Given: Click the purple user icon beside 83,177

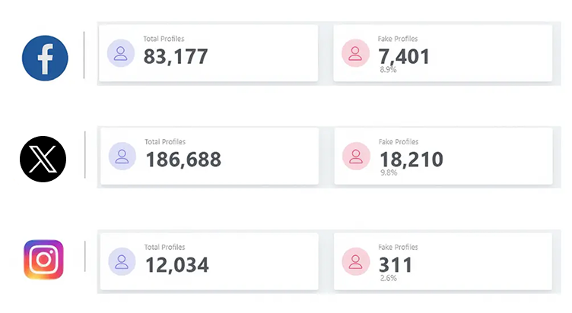Looking at the screenshot, I should tap(121, 53).
